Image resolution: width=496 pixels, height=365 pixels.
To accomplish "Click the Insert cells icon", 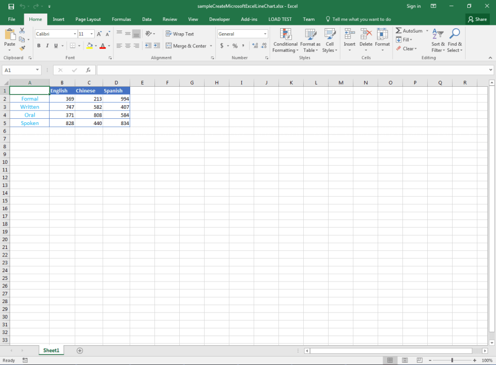I will 349,34.
